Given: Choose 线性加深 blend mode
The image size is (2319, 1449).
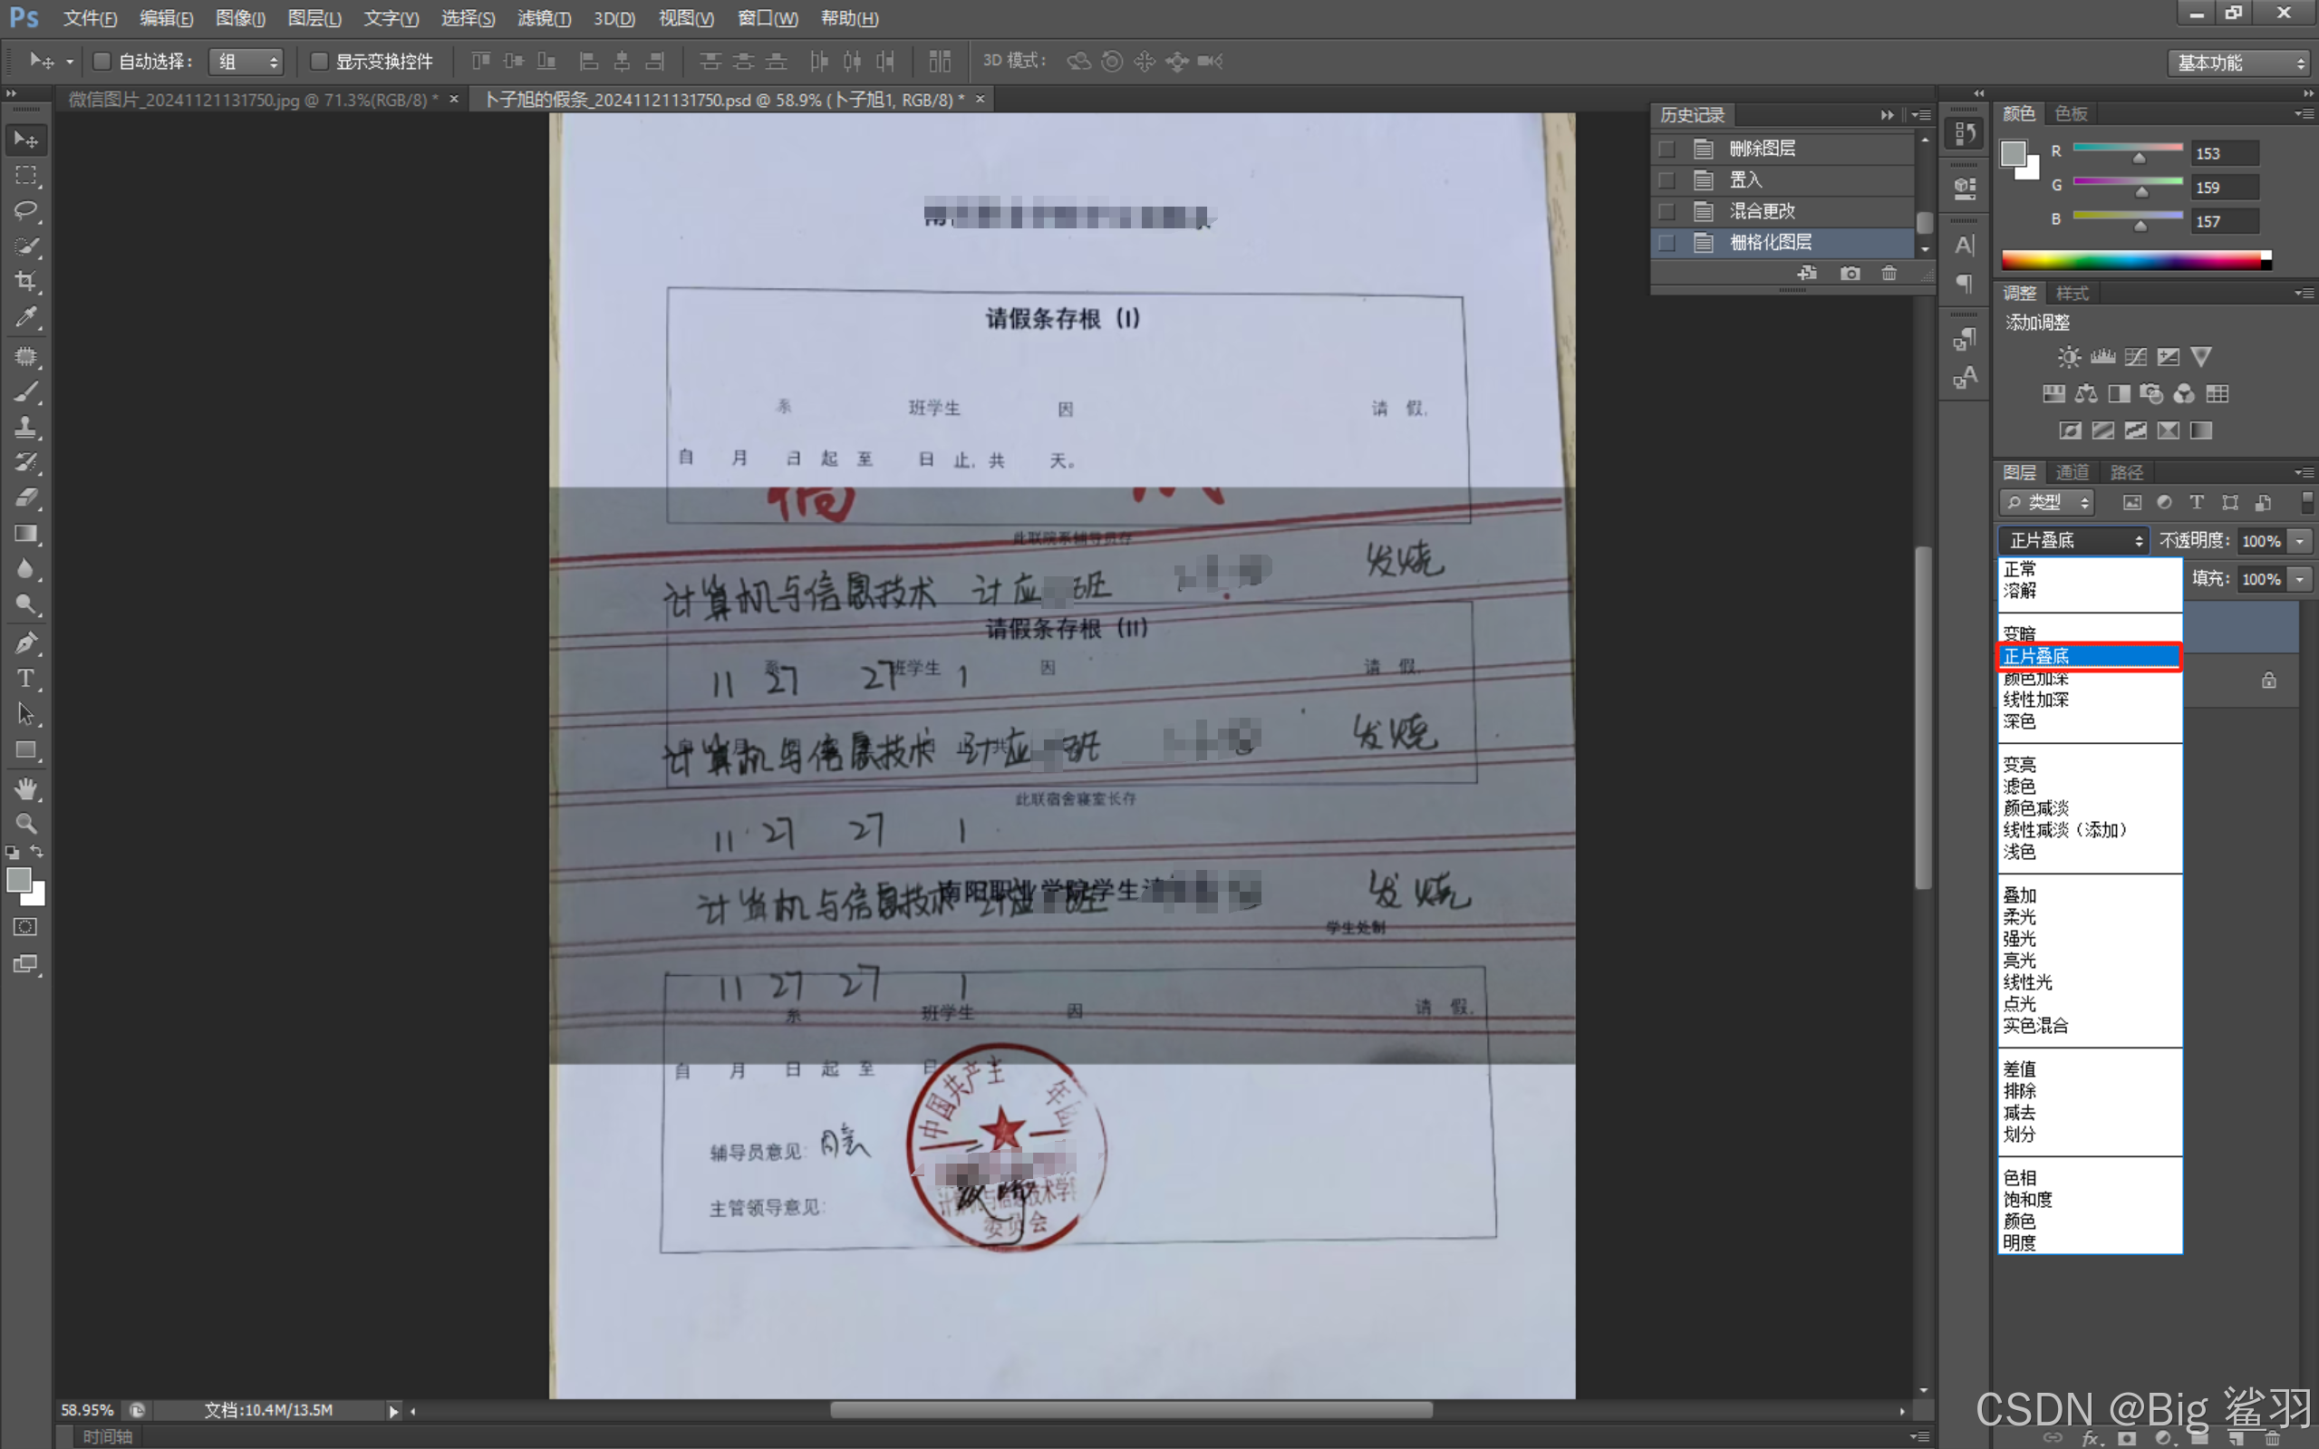Looking at the screenshot, I should [x=2035, y=700].
